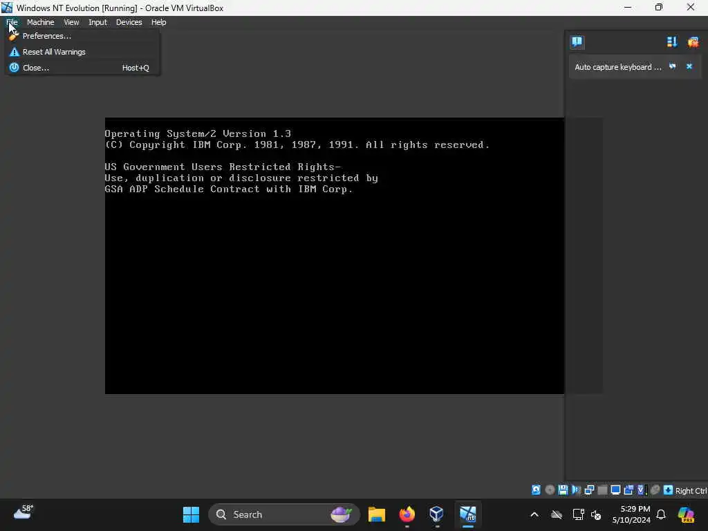Open File Explorer from the taskbar
708x531 pixels.
[377, 514]
